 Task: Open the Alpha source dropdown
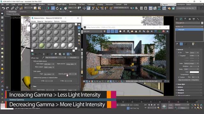71,64
